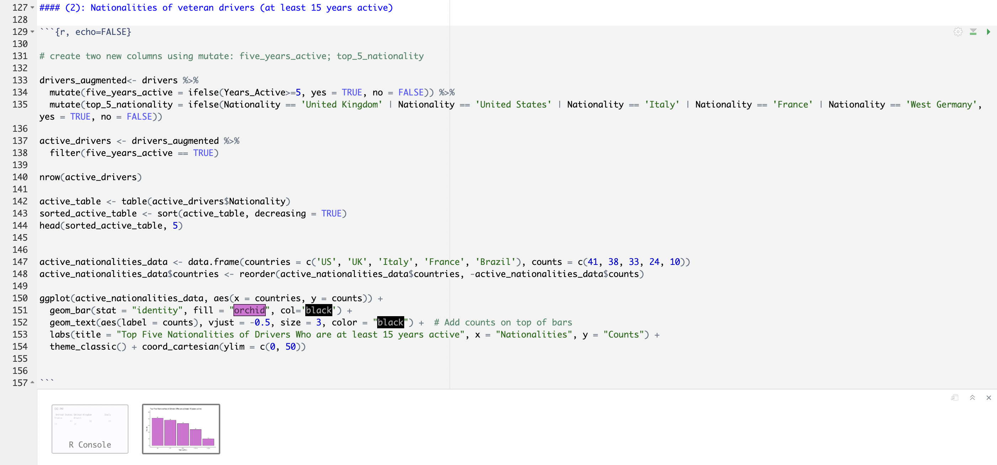Click fold arrow at chunk end line 157
997x465 pixels.
click(32, 382)
